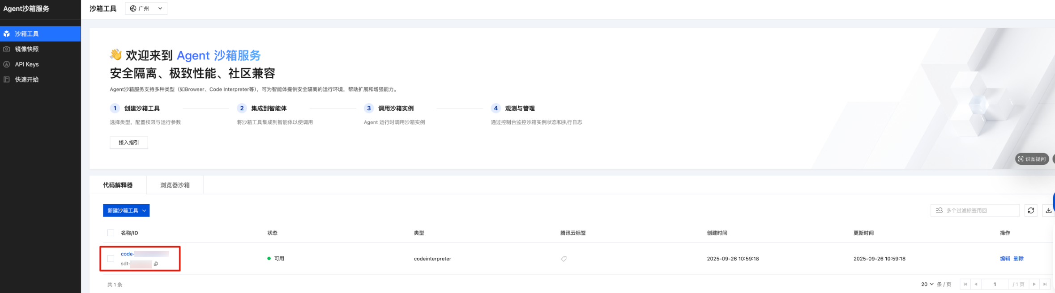This screenshot has width=1055, height=293.
Task: Tick the checkbox for the code- row
Action: click(111, 259)
